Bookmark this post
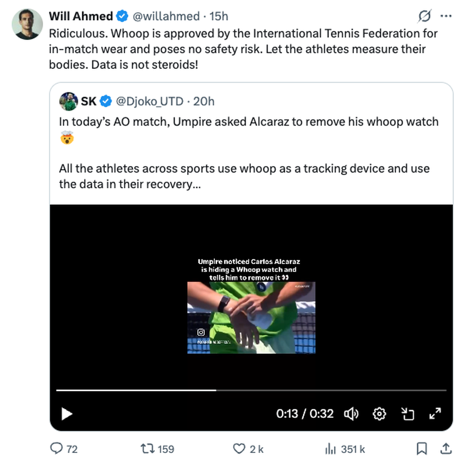The height and width of the screenshot is (463, 463). pos(422,449)
